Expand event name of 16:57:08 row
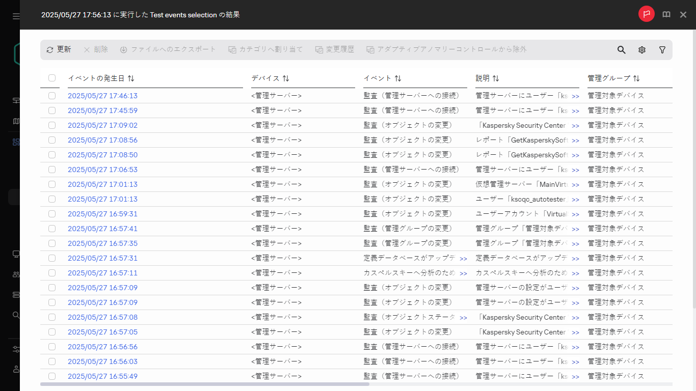 [x=463, y=318]
